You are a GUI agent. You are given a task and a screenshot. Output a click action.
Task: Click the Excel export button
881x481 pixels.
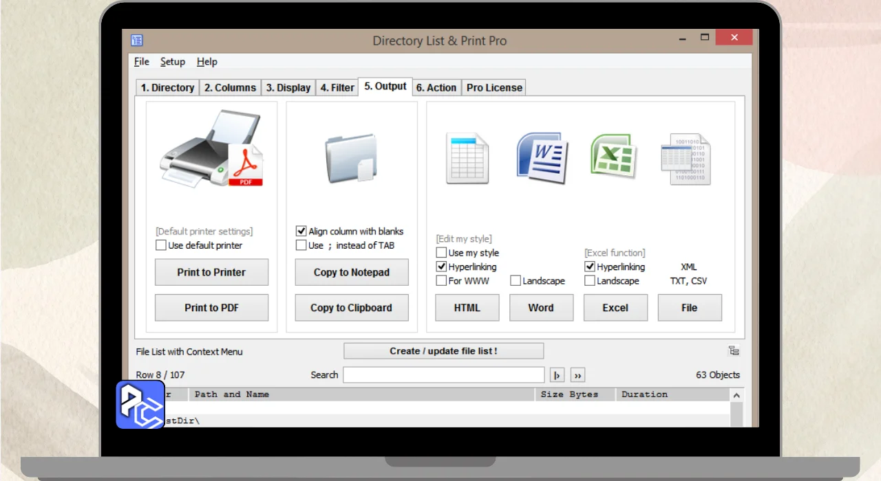coord(615,308)
